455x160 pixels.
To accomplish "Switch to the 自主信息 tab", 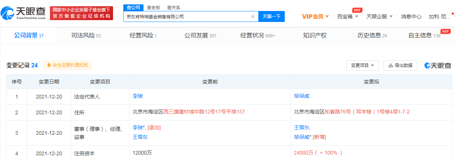I will click(x=424, y=36).
